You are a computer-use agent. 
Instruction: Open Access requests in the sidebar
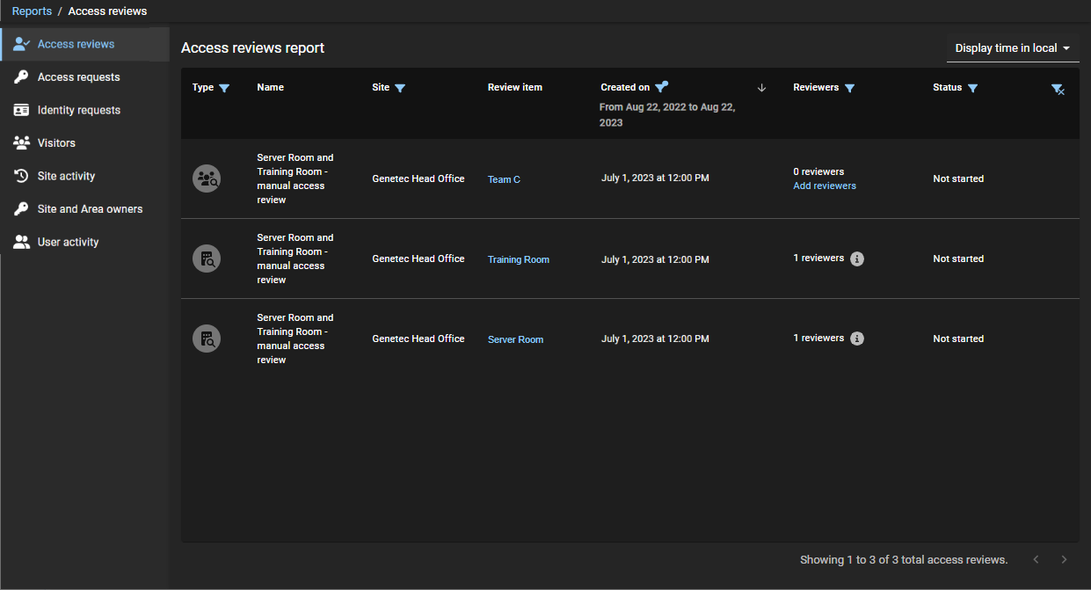(x=78, y=77)
